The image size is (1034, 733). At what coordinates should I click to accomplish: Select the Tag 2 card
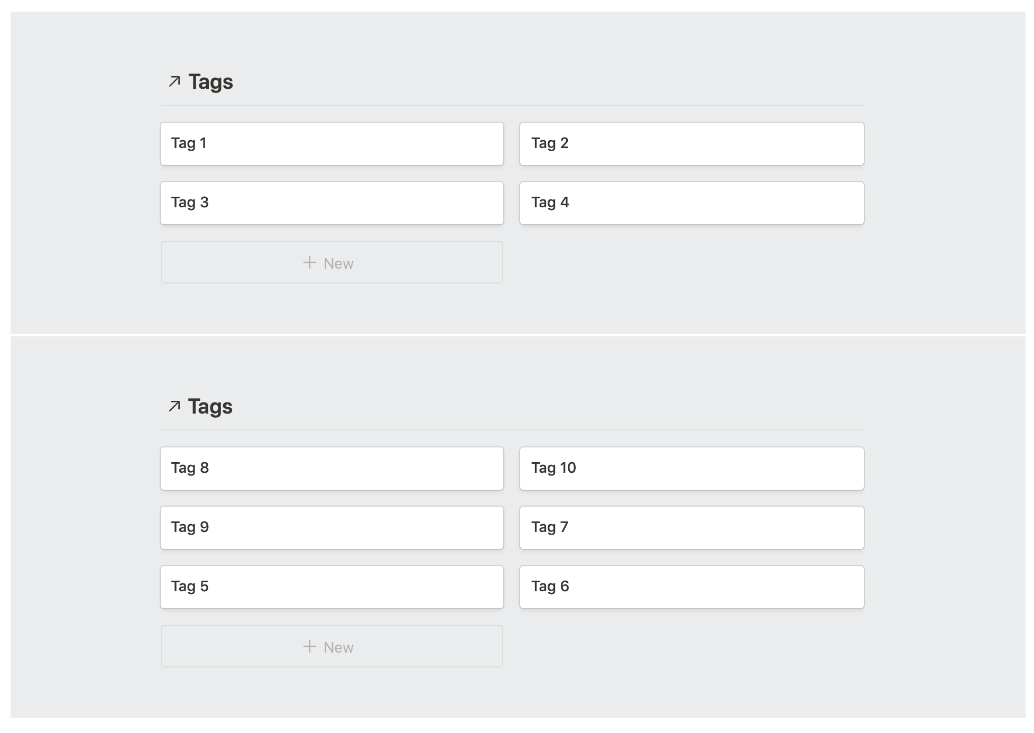click(691, 144)
